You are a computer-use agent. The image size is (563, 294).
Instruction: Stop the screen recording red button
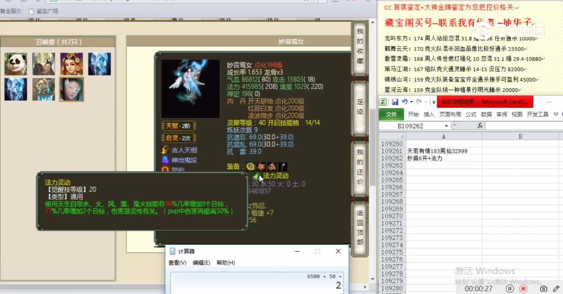[x=523, y=289]
